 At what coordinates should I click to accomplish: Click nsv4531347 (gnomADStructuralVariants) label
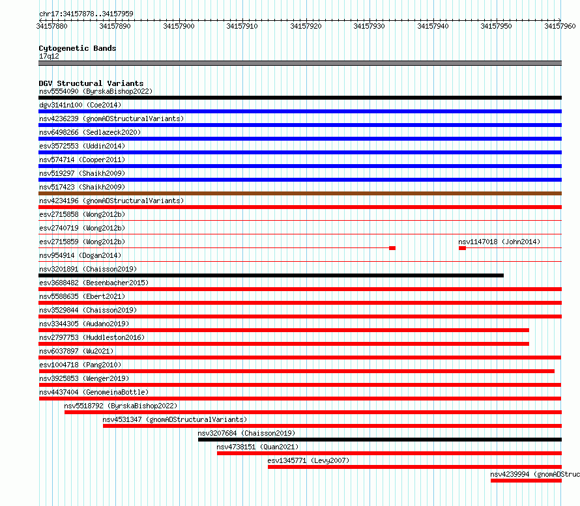pyautogui.click(x=175, y=419)
